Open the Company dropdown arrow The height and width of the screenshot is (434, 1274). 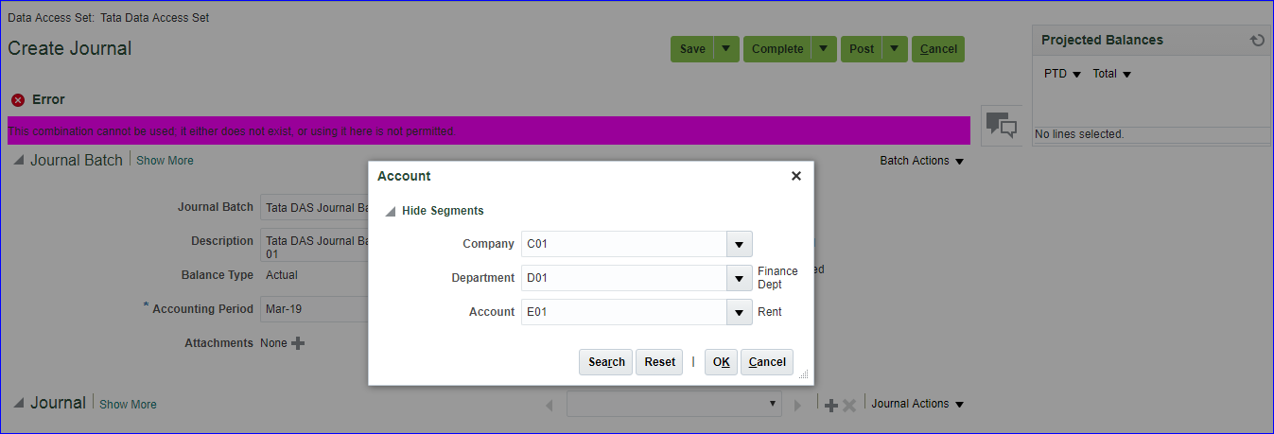pos(739,244)
